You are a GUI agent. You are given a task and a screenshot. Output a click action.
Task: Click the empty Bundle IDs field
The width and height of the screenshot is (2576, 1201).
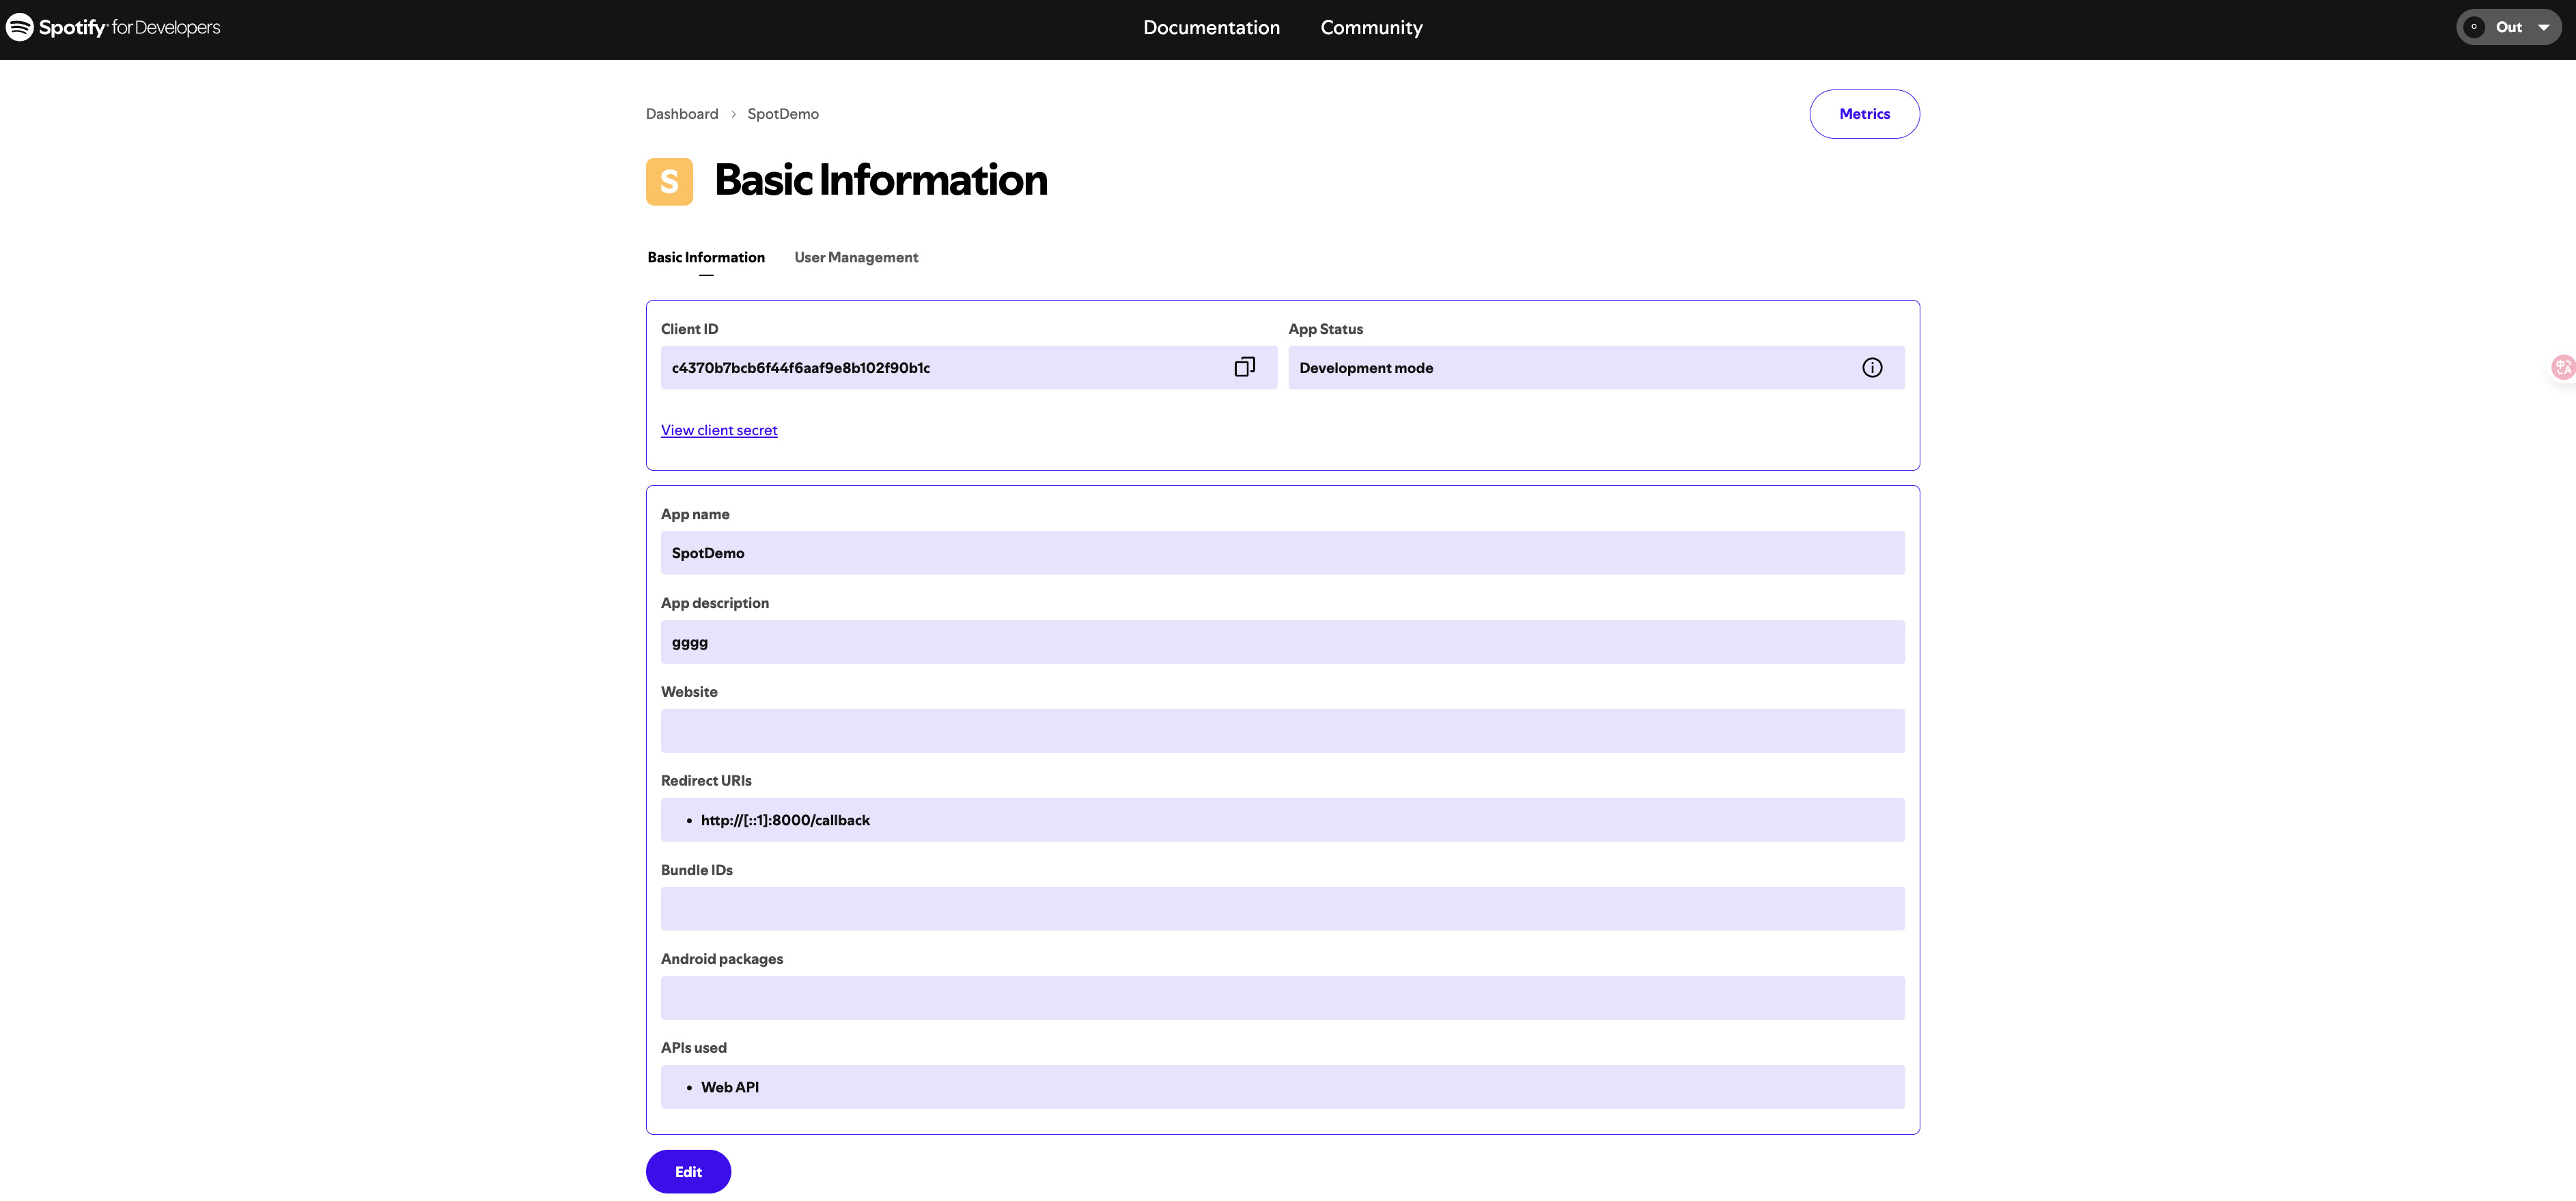(x=1282, y=908)
